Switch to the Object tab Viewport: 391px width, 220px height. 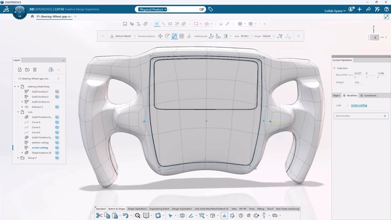[336, 95]
